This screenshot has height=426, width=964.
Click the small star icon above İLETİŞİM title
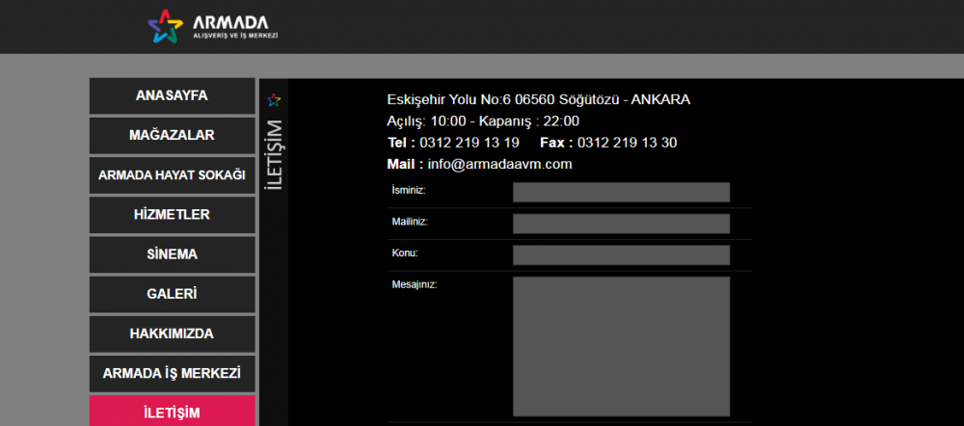pos(274,99)
